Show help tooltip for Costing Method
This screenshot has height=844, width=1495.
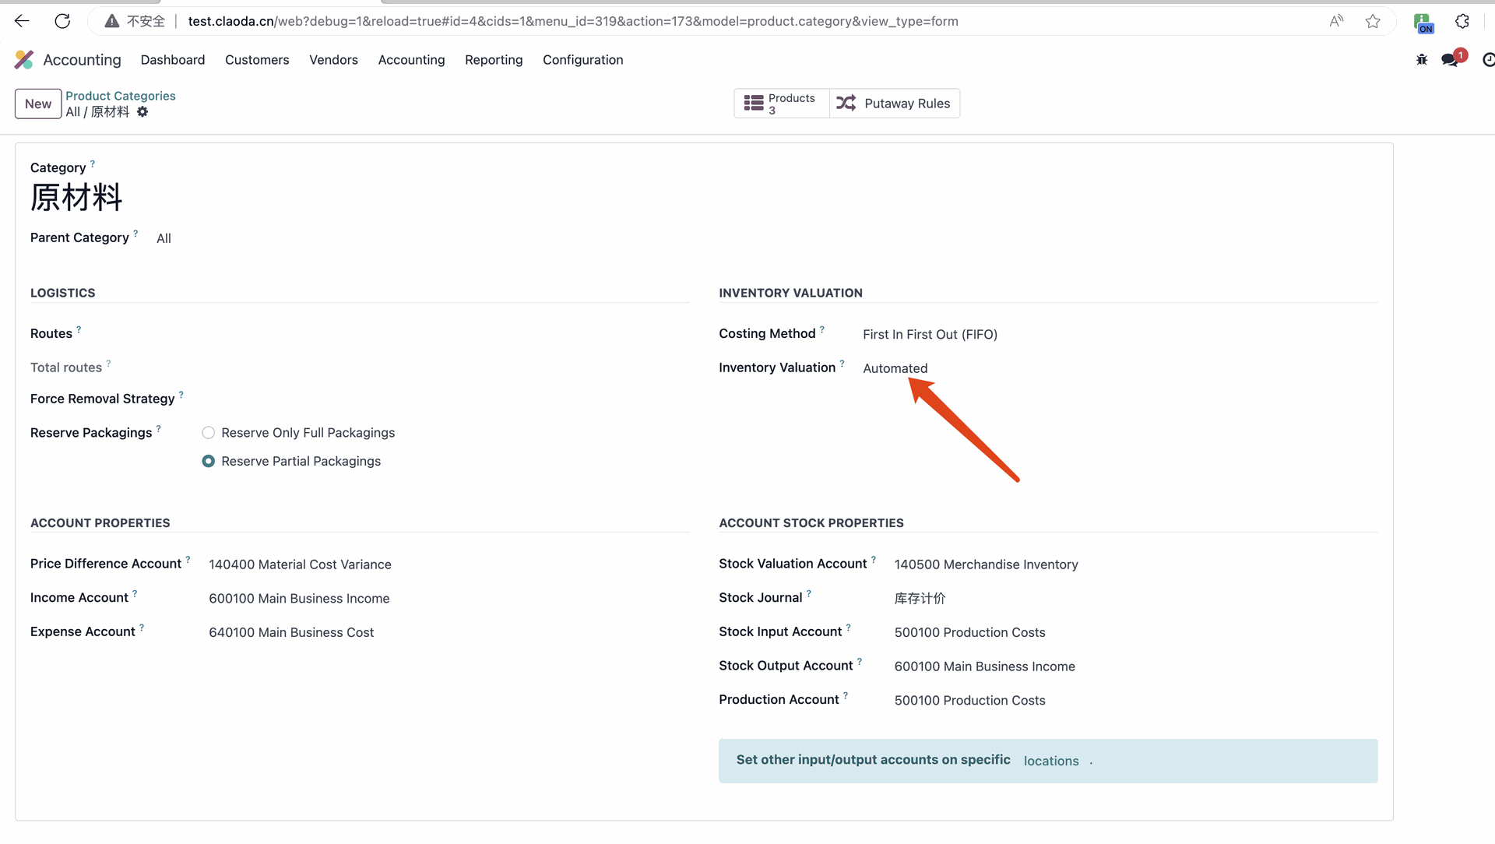click(x=822, y=329)
